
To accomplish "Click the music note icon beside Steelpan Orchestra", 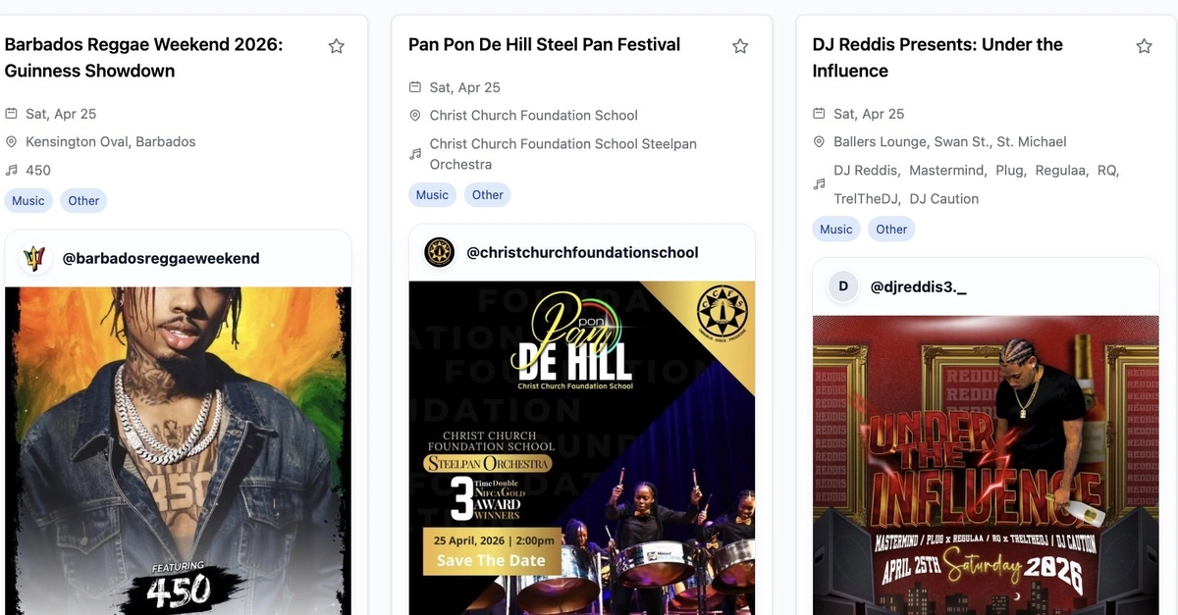I will [415, 154].
